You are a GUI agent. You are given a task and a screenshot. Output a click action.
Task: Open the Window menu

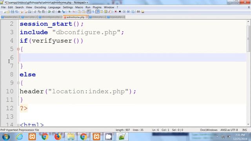point(109,7)
